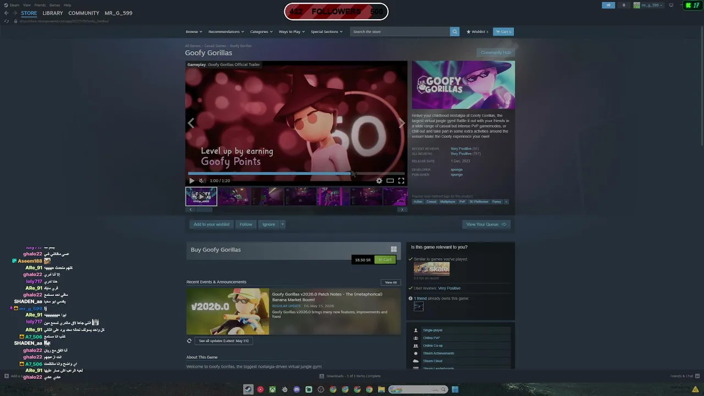
Task: Open Special Sections dropdown
Action: pos(327,32)
